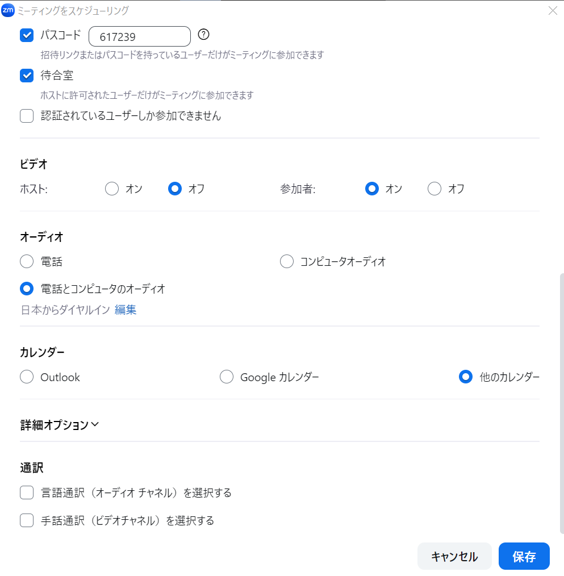Set participant video to オフ

click(x=435, y=189)
